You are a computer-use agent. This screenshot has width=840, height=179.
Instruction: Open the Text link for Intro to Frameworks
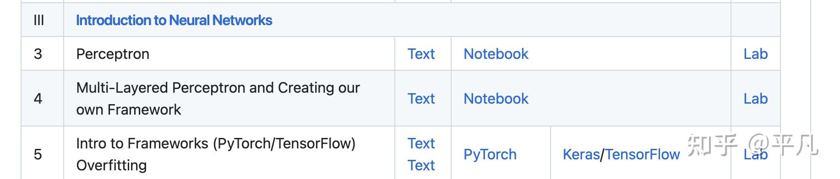421,143
